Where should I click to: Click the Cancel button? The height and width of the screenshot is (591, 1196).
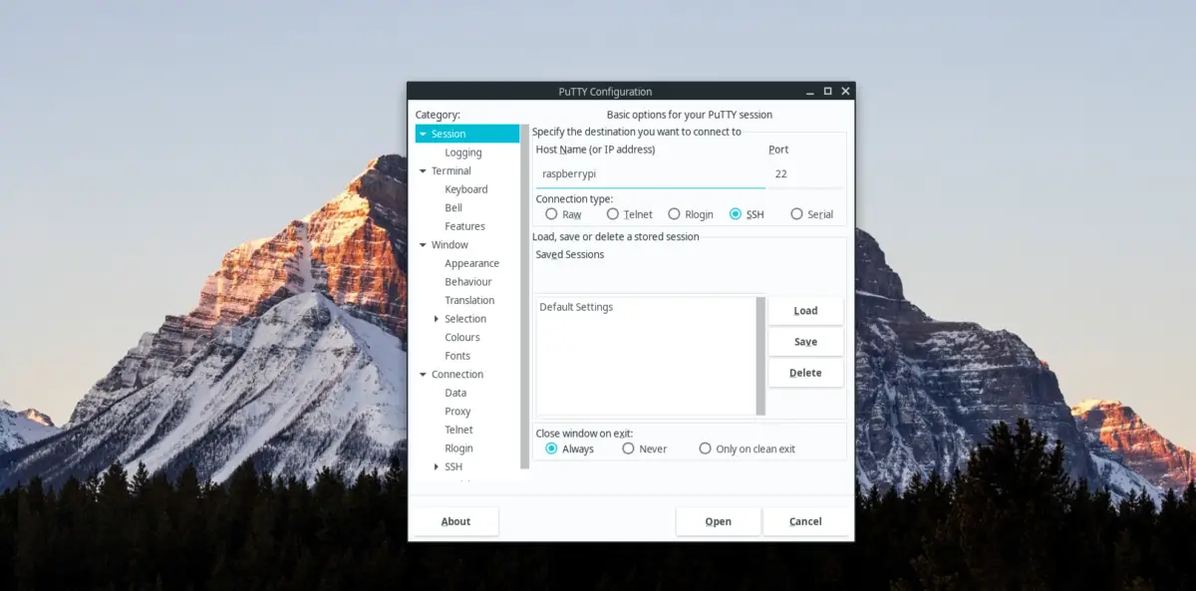(x=805, y=521)
